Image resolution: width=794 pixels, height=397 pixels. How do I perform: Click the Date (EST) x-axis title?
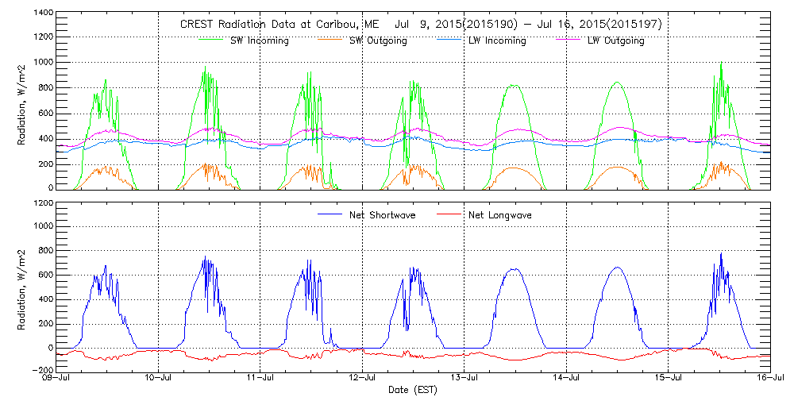(414, 390)
